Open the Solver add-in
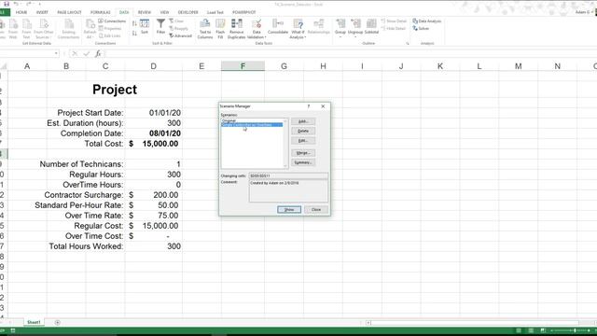 [x=421, y=28]
